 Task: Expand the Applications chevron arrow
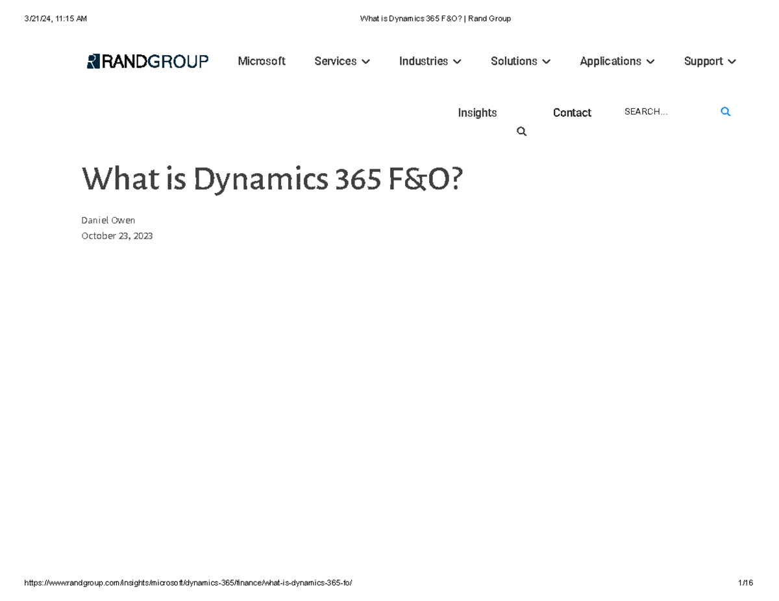click(x=650, y=62)
